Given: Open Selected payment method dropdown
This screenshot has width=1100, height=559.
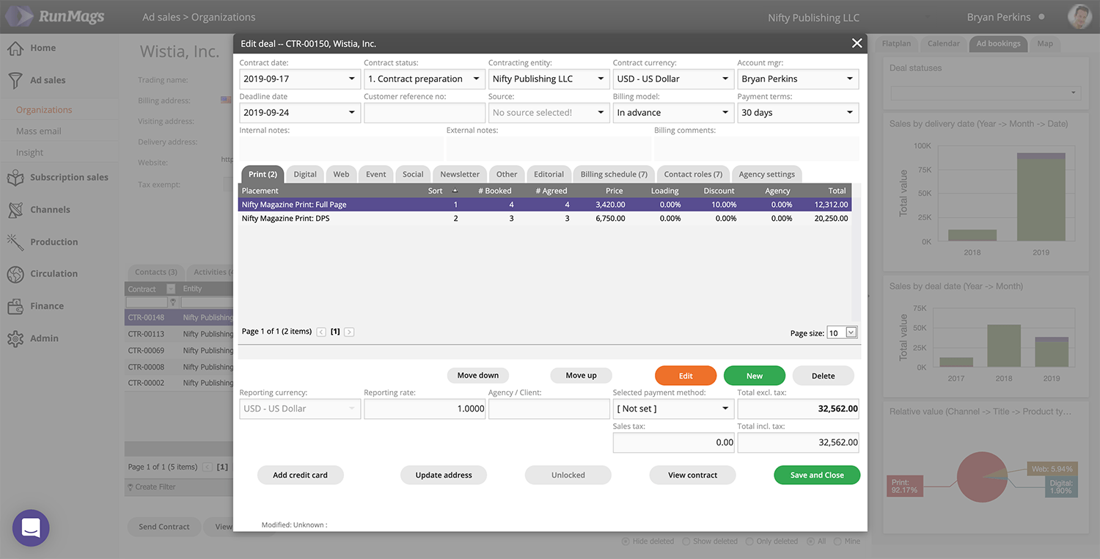Looking at the screenshot, I should point(725,409).
